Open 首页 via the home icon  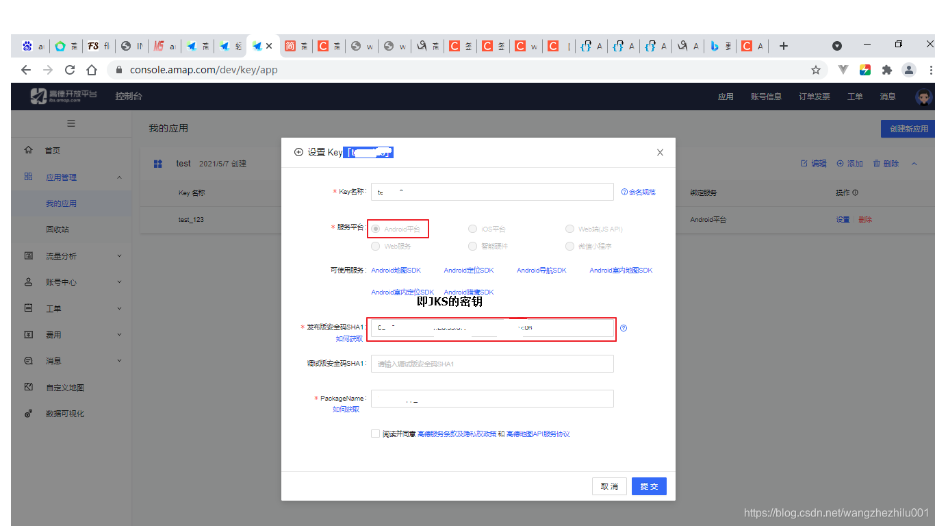[x=27, y=150]
